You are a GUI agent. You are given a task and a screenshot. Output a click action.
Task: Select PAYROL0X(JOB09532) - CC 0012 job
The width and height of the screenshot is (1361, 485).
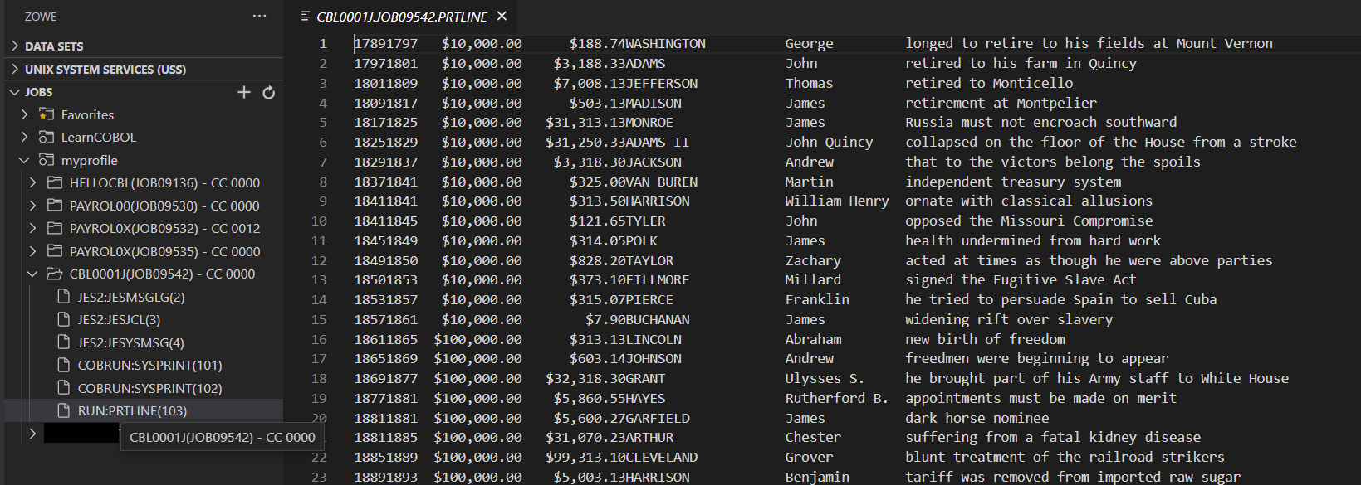pyautogui.click(x=164, y=229)
